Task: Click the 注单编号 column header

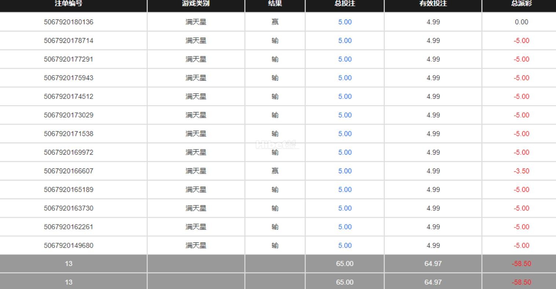Action: point(69,4)
